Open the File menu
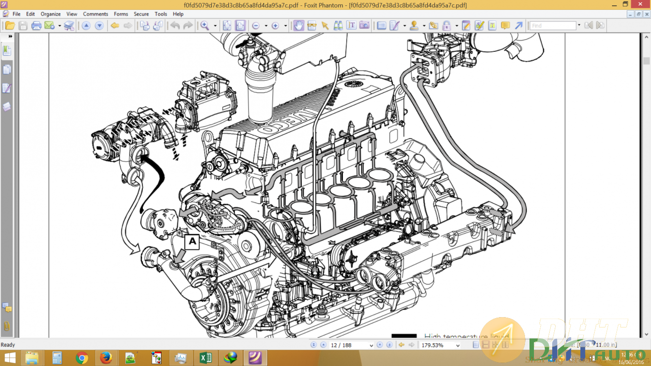 pos(16,14)
